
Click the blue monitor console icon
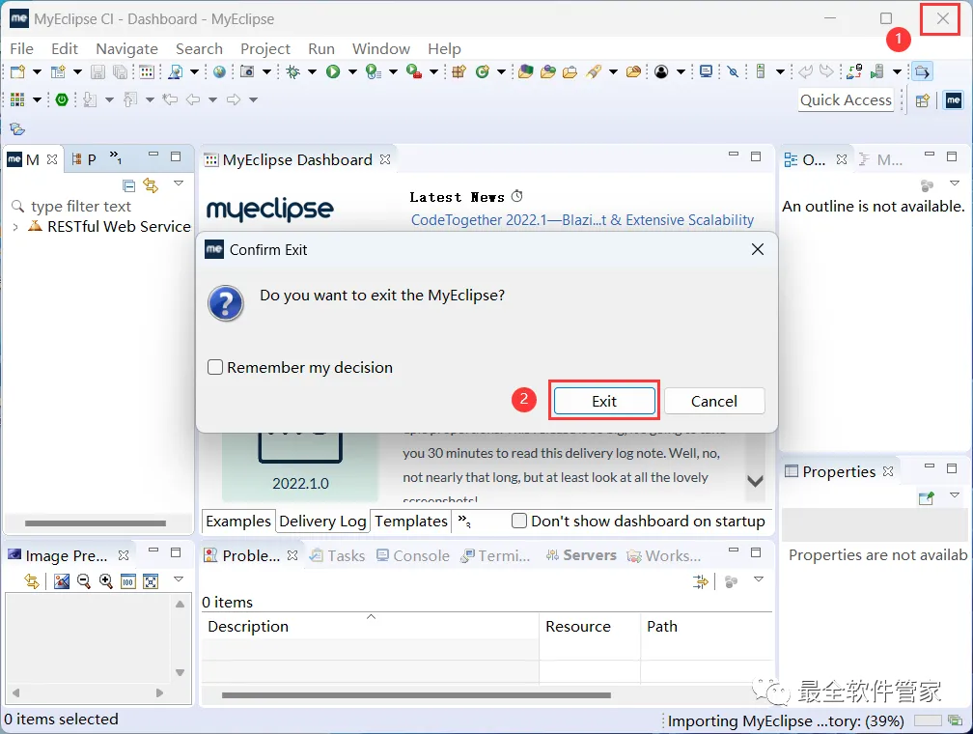706,71
